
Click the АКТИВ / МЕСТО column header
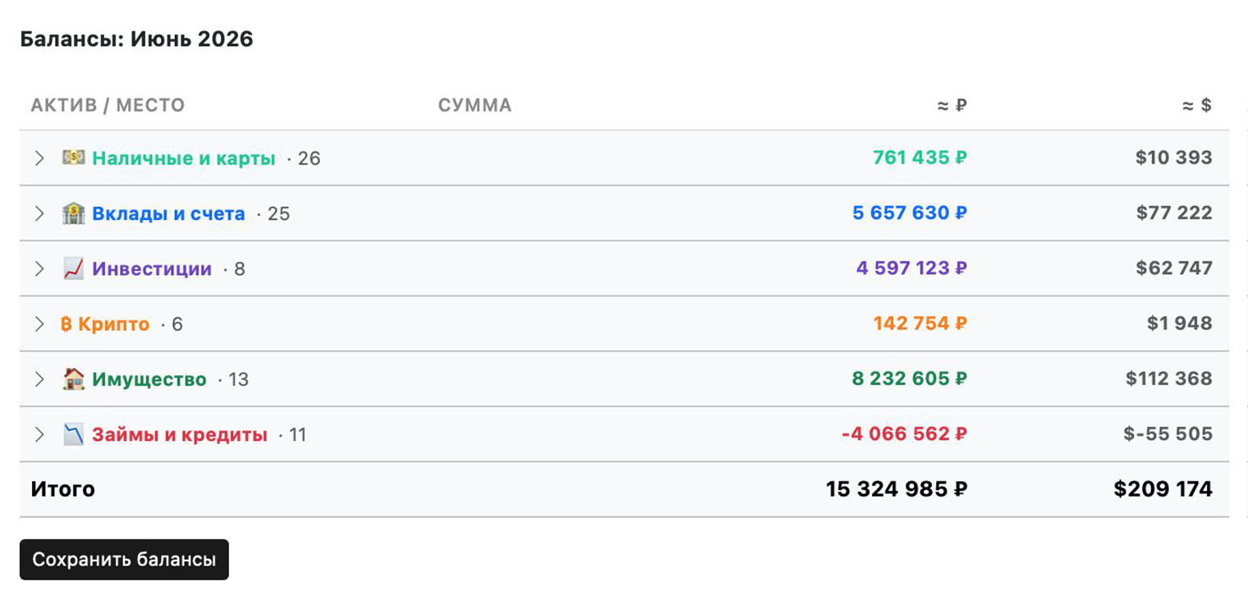pos(108,105)
